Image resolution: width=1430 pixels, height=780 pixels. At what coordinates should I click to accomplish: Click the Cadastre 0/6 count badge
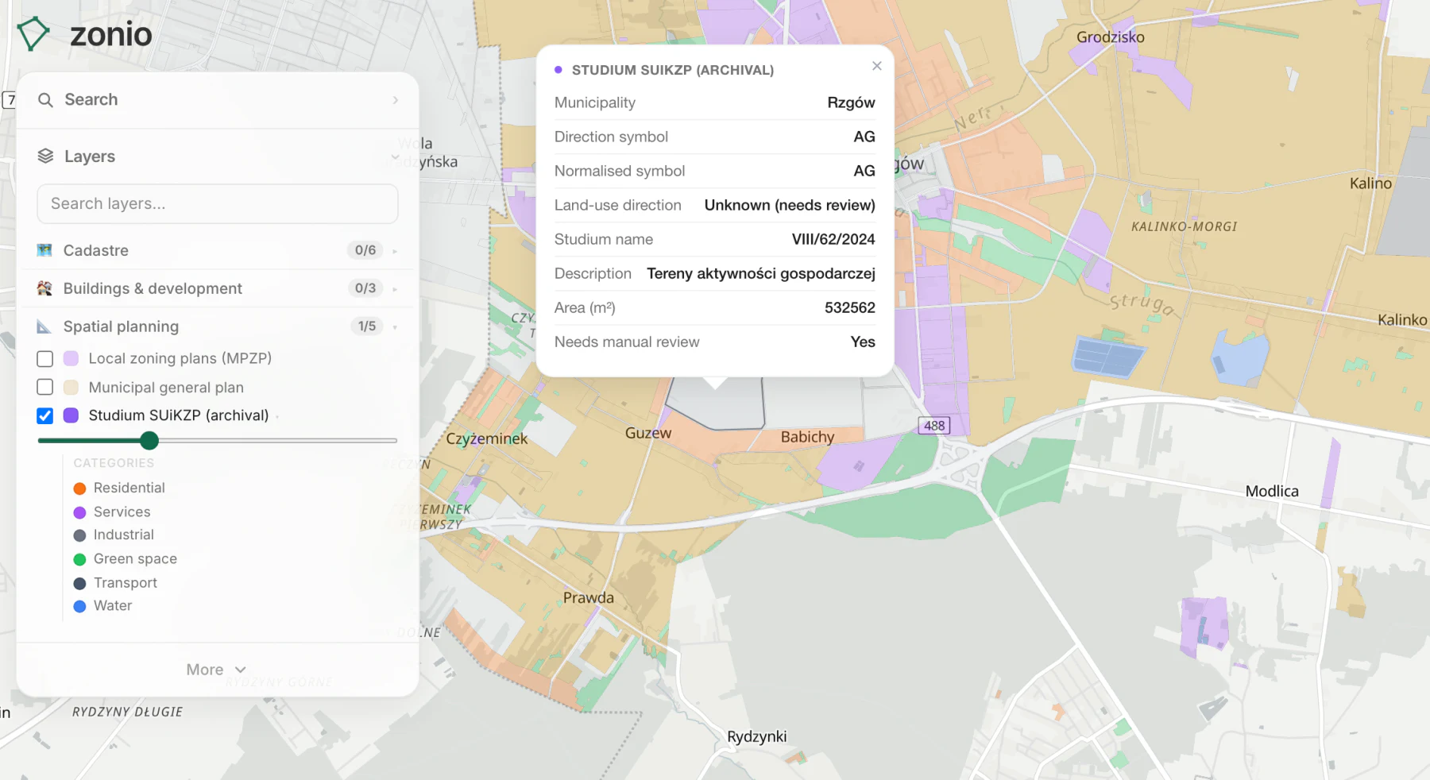[x=365, y=250]
